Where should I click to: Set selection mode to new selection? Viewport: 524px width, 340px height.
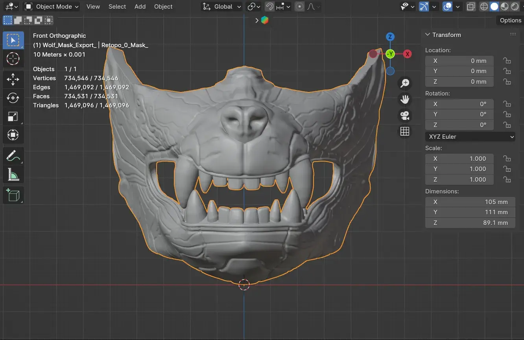click(7, 20)
